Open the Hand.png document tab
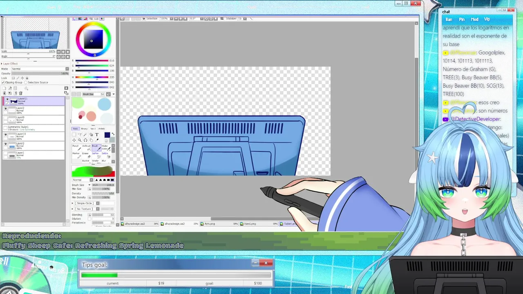Viewport: 523px width, 294px height. (259, 224)
